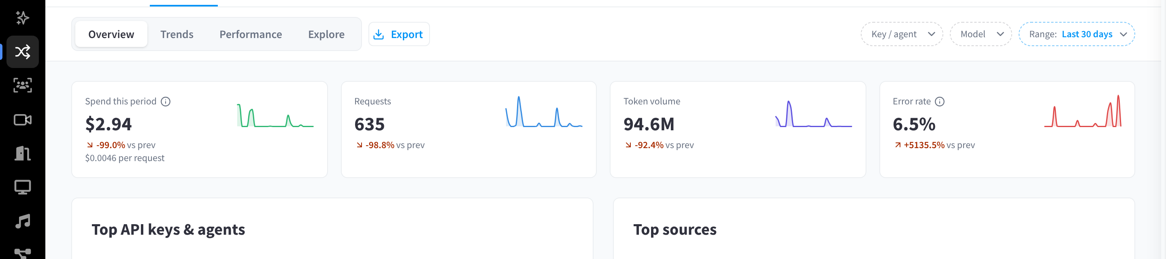Open the door sidebar icon
The height and width of the screenshot is (259, 1166).
[23, 153]
